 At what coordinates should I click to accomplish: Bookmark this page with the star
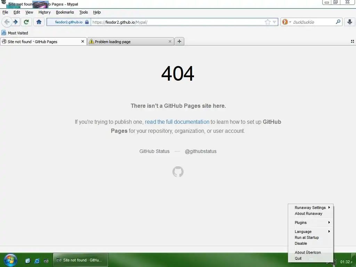point(268,22)
